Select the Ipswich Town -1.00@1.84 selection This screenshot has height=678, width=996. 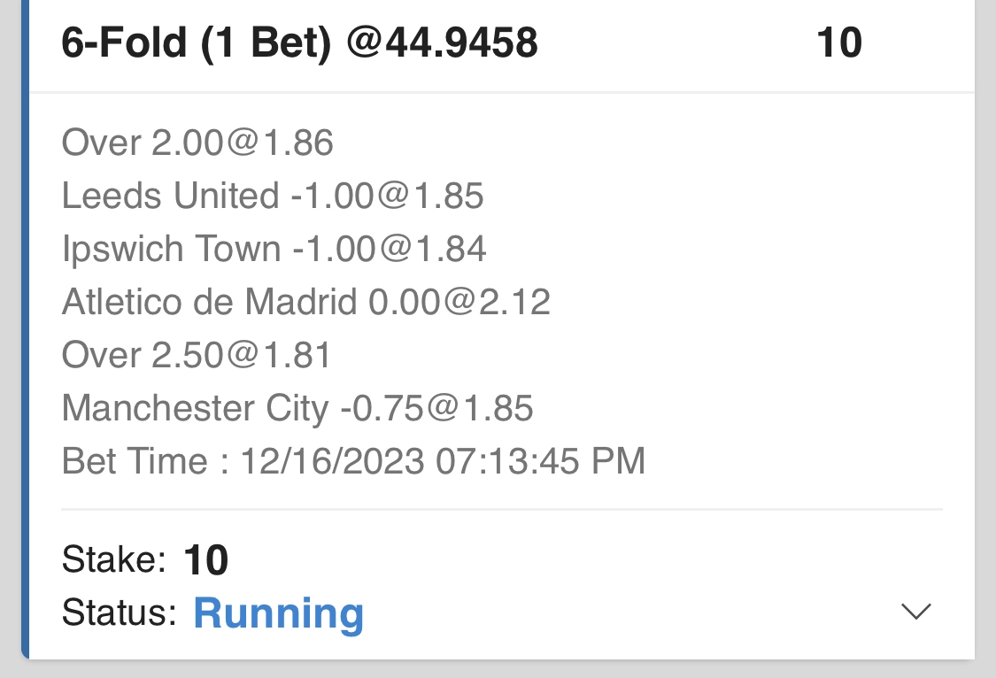pyautogui.click(x=274, y=249)
